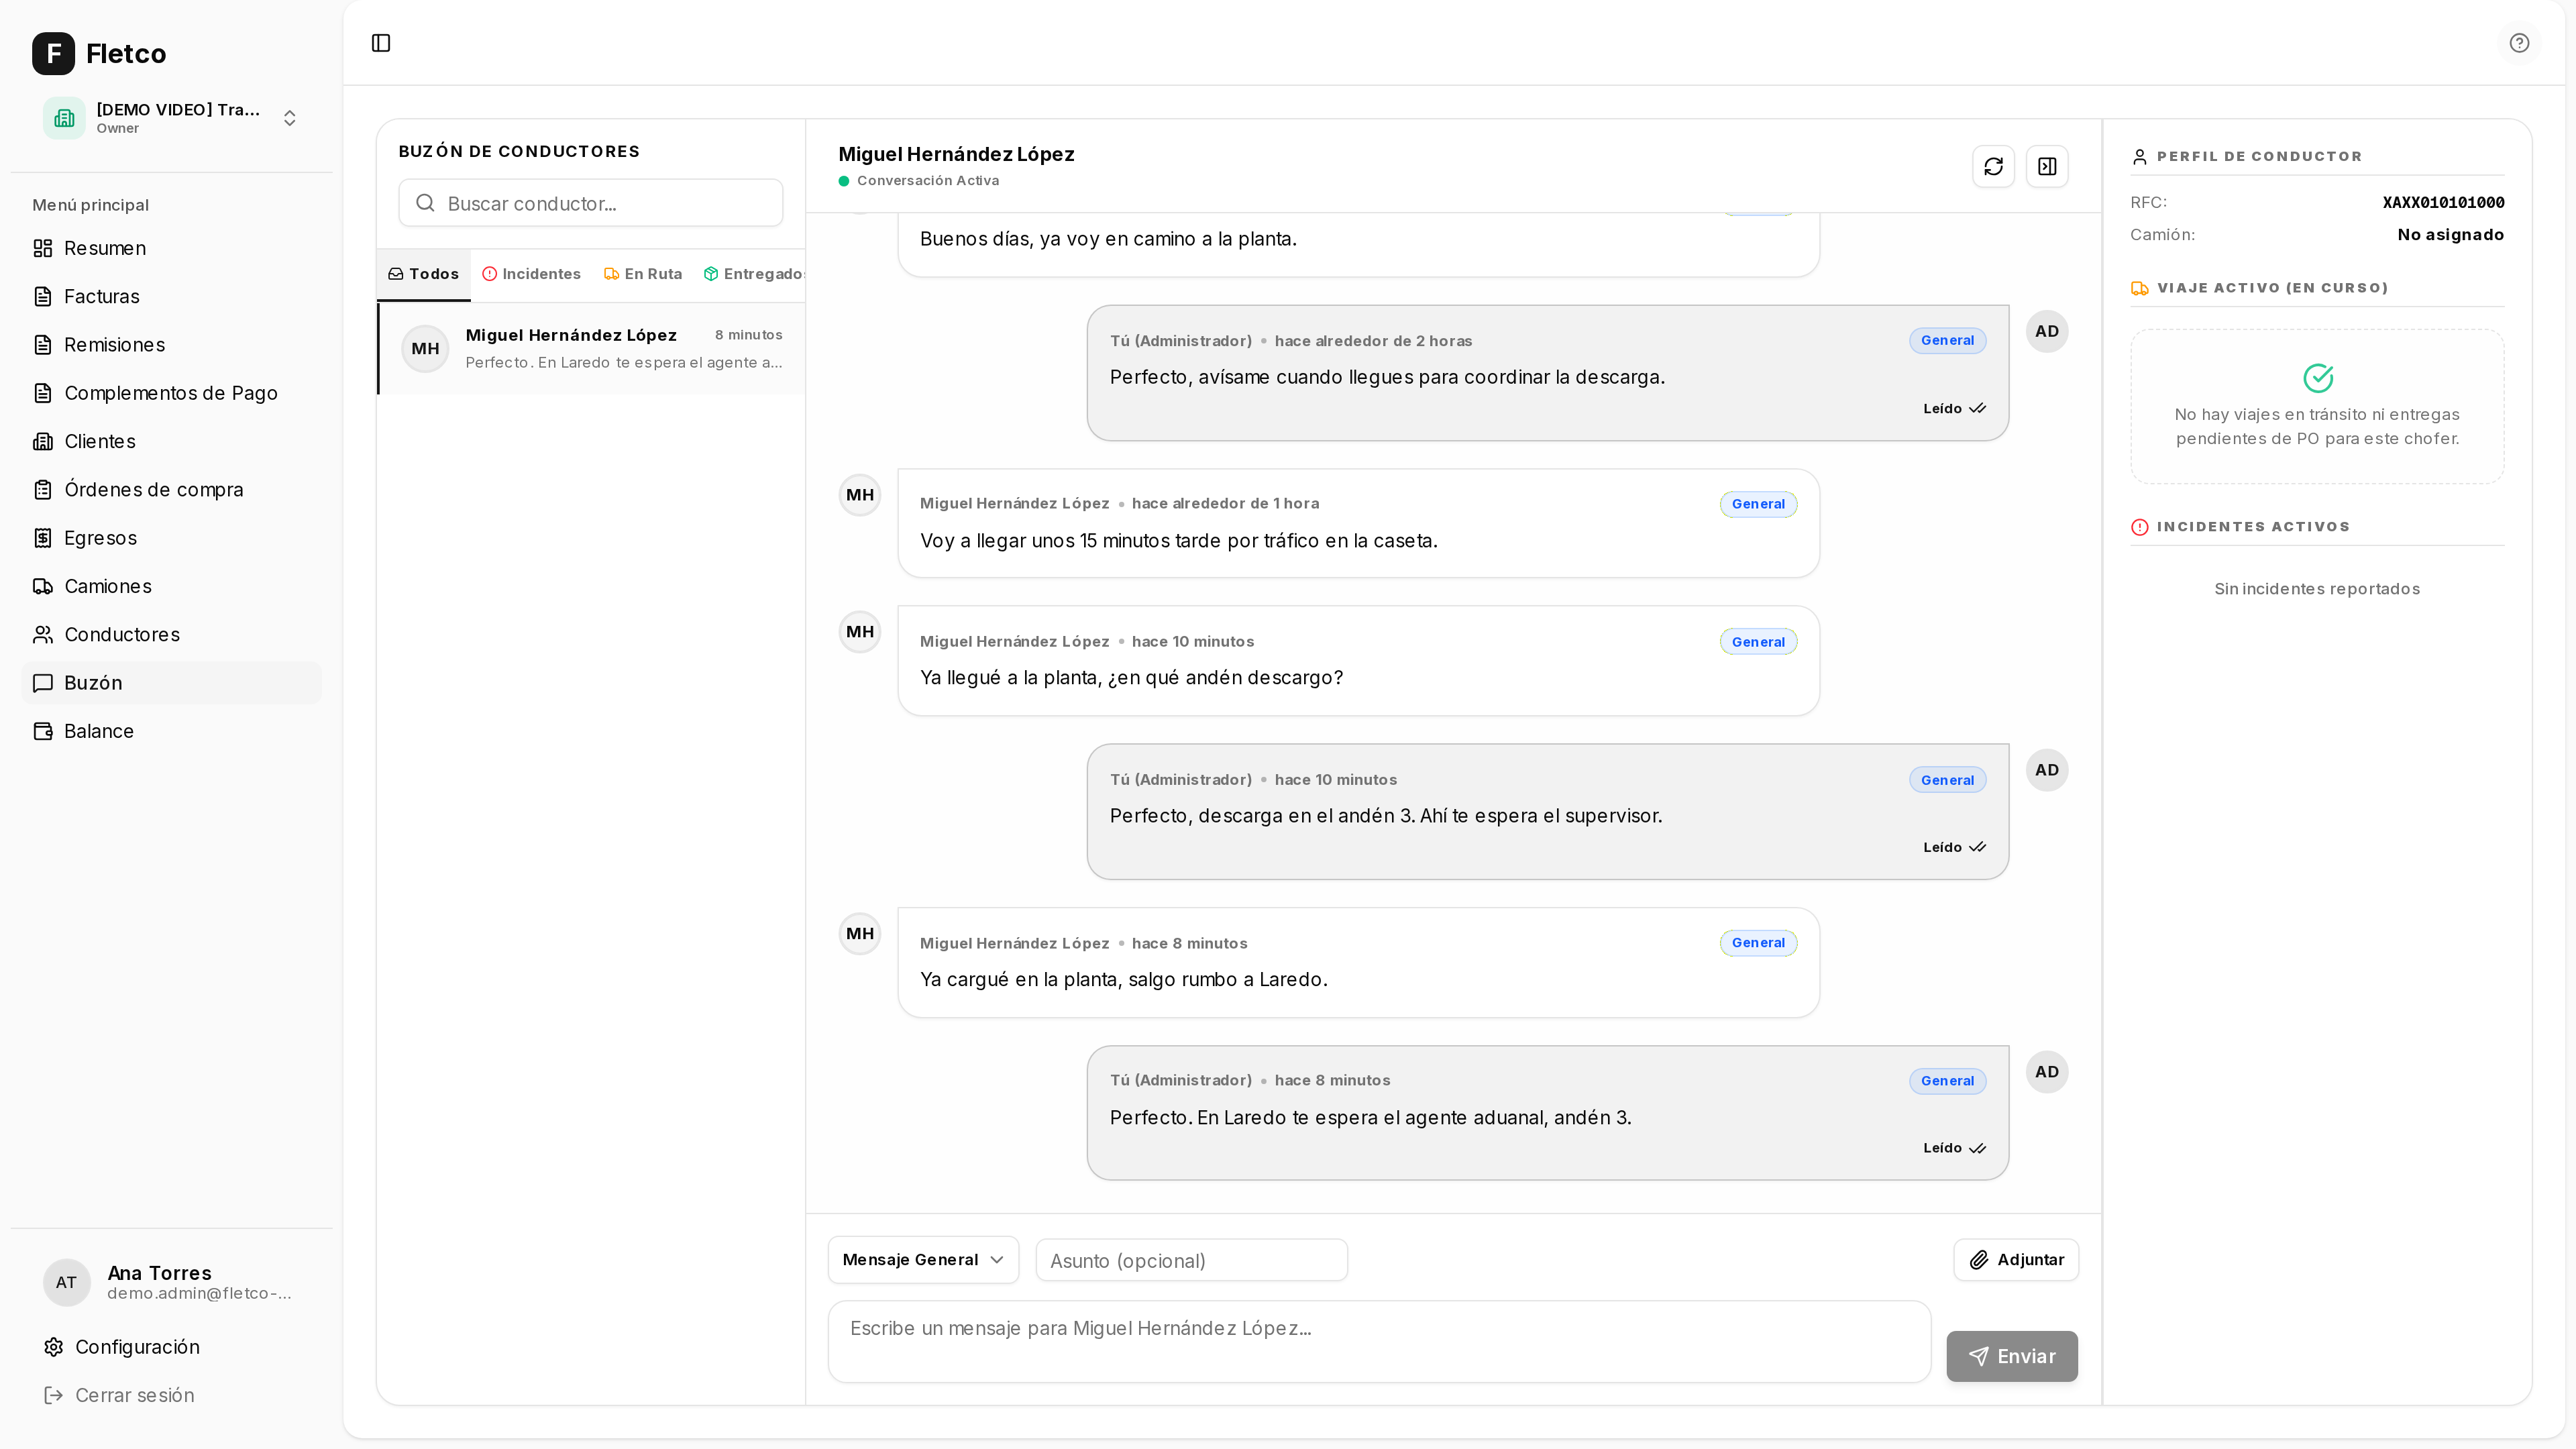This screenshot has height=1449, width=2576.
Task: Click Leído status under 'avísame cuando llegues'
Action: click(x=1954, y=408)
